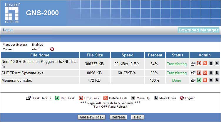
Task: Open the Help button
Action: coord(138,117)
